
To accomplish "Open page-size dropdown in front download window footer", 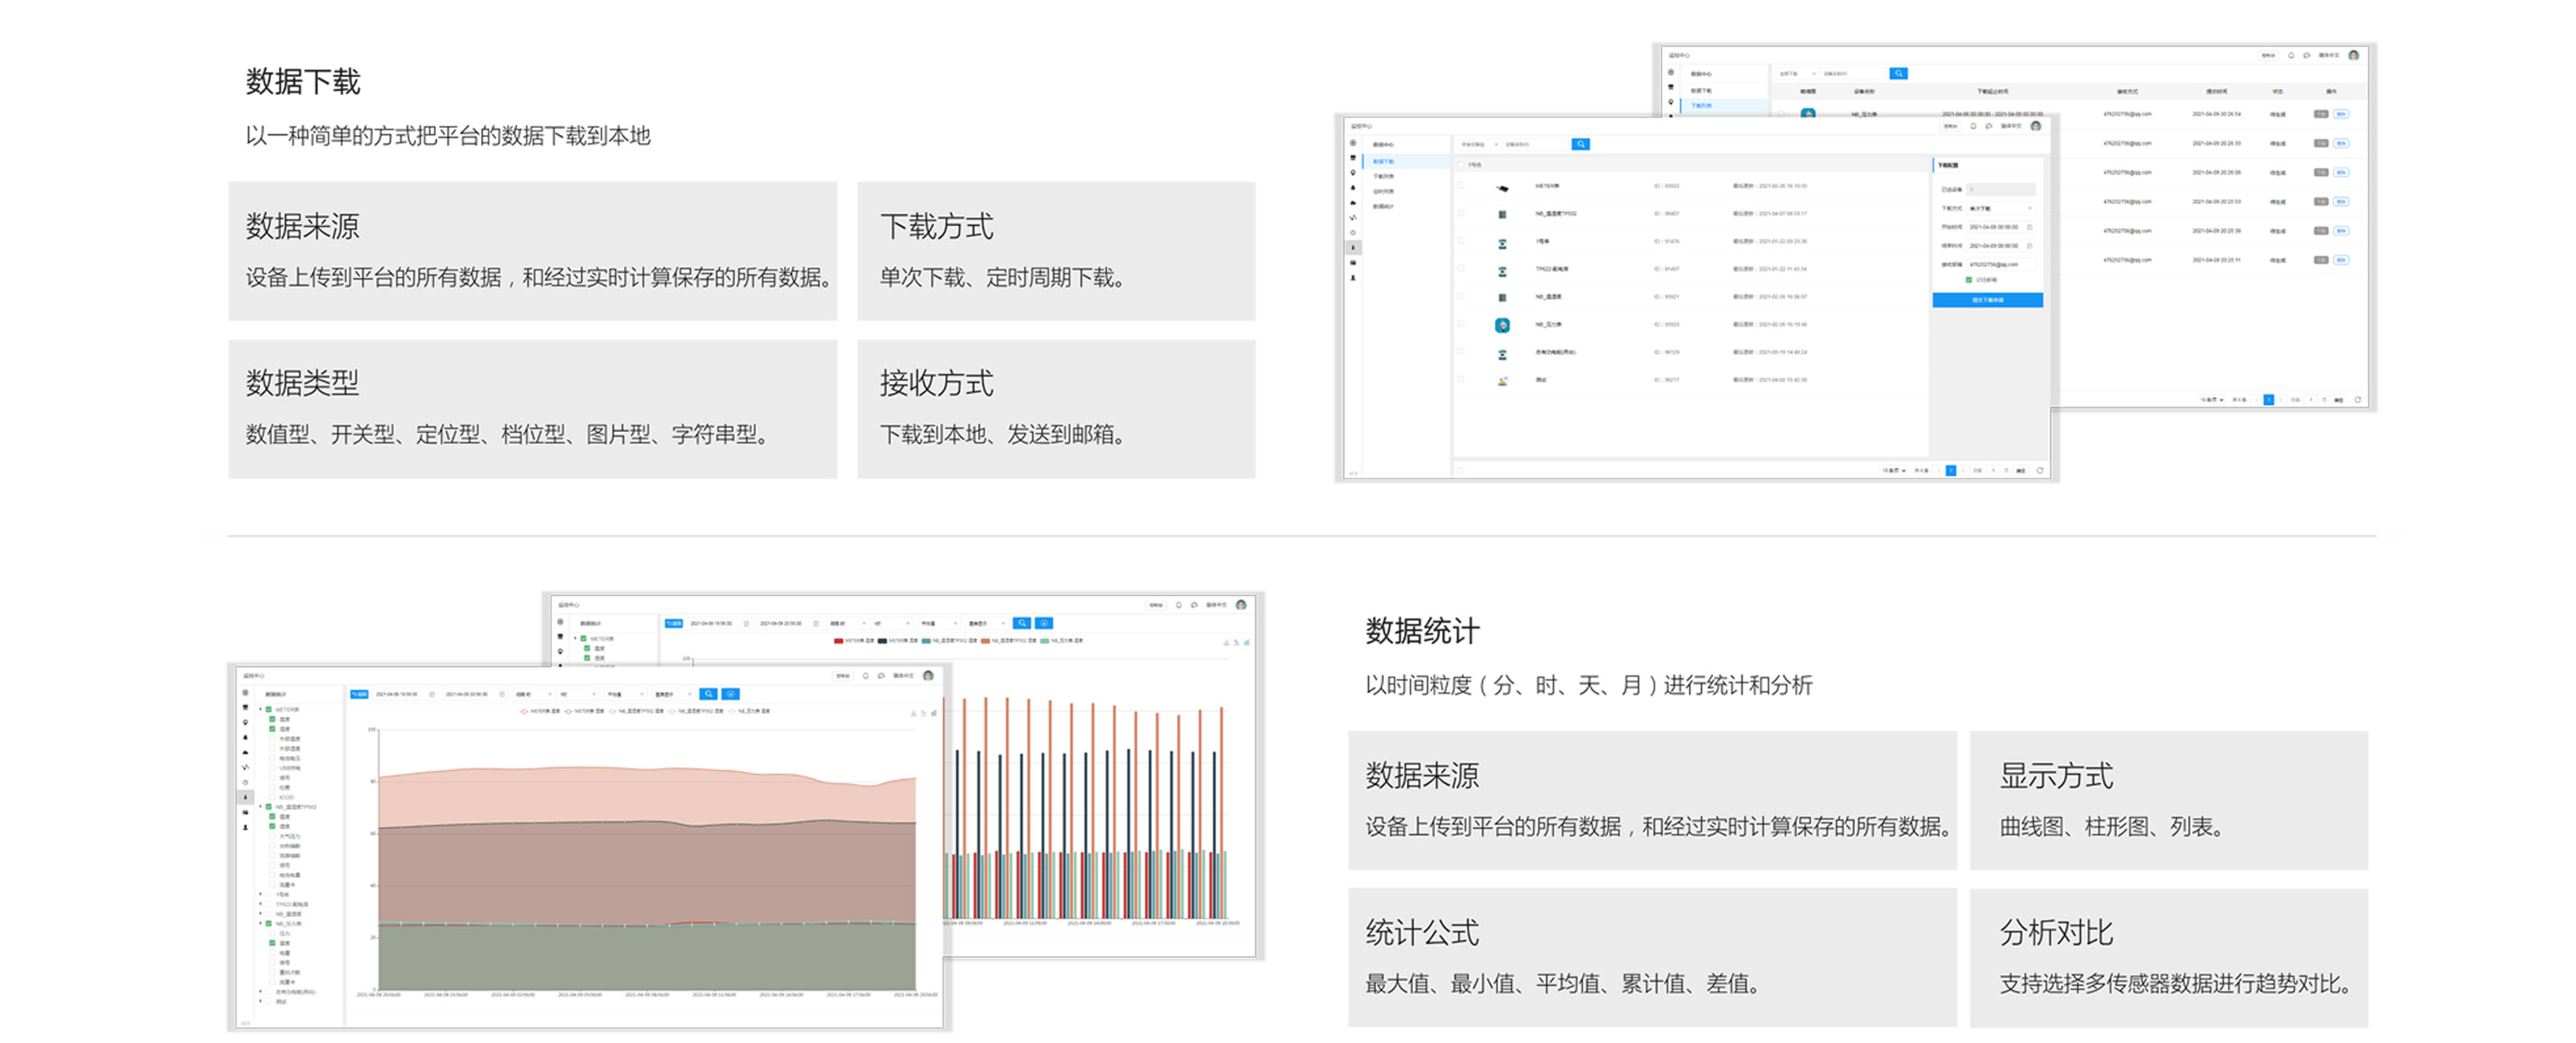I will [1895, 470].
